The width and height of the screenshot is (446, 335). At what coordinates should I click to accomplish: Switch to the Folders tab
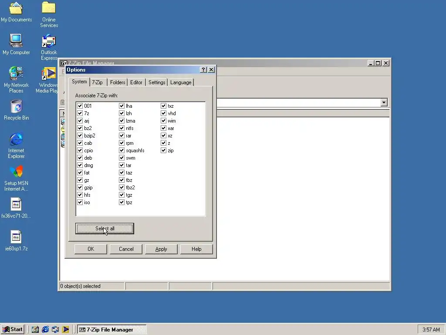click(x=118, y=82)
